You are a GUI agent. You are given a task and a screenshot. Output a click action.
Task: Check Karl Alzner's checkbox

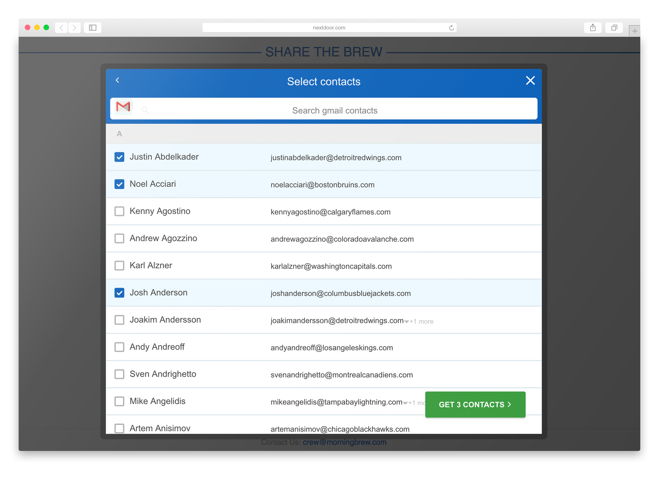tap(119, 265)
